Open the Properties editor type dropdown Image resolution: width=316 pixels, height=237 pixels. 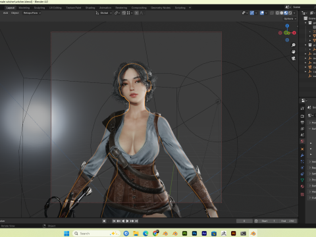pos(304,100)
